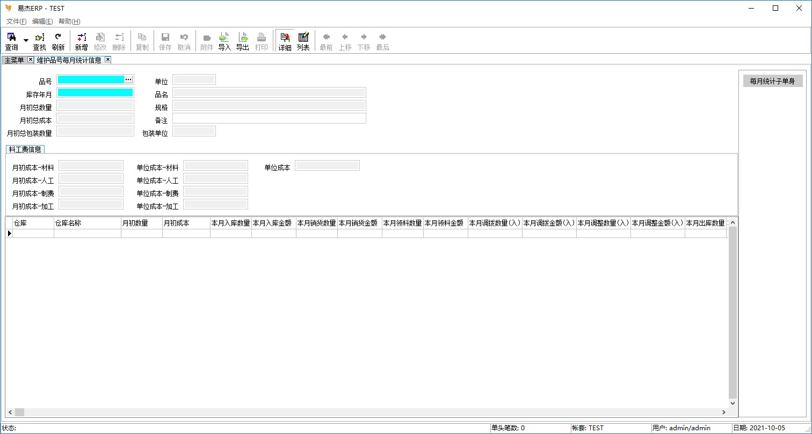Click the 每月统计子单身 button
The height and width of the screenshot is (434, 812).
tap(772, 81)
